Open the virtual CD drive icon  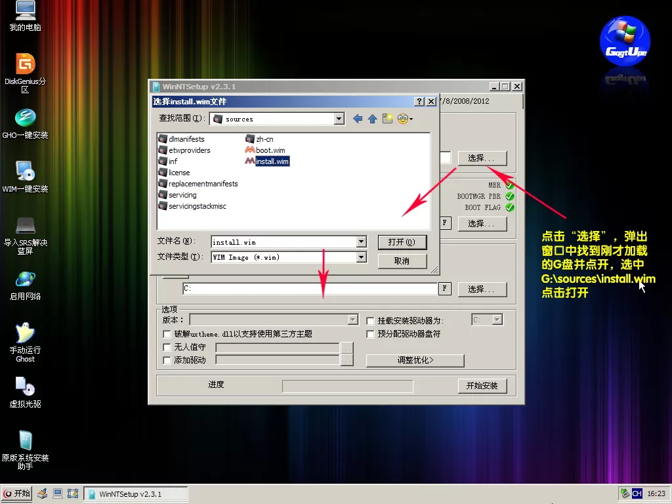tap(25, 387)
